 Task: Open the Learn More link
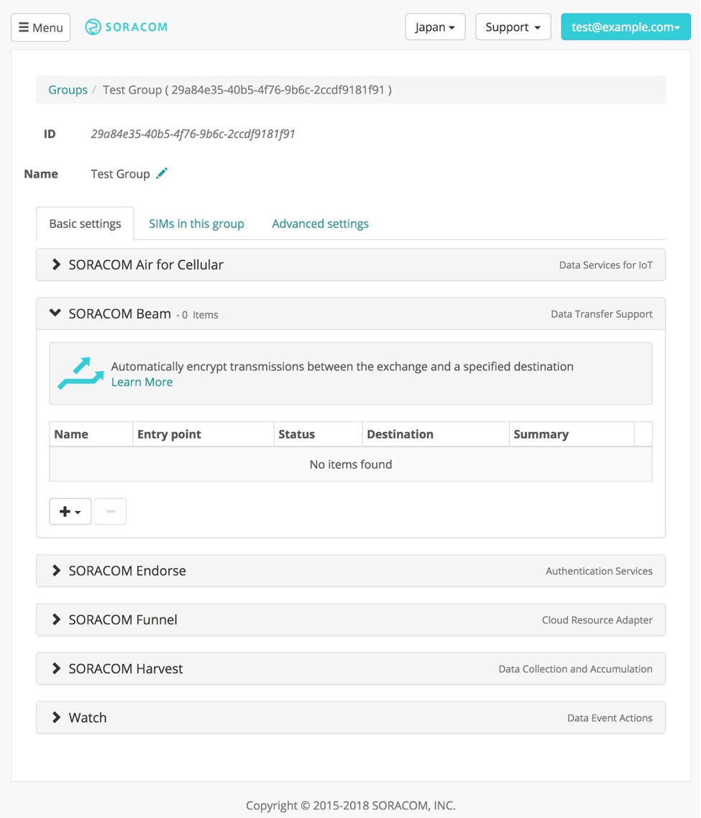coord(142,382)
